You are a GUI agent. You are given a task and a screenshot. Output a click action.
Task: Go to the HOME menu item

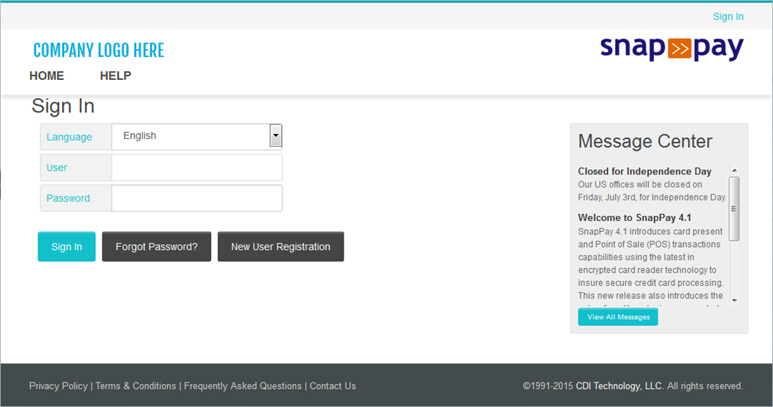[x=47, y=76]
